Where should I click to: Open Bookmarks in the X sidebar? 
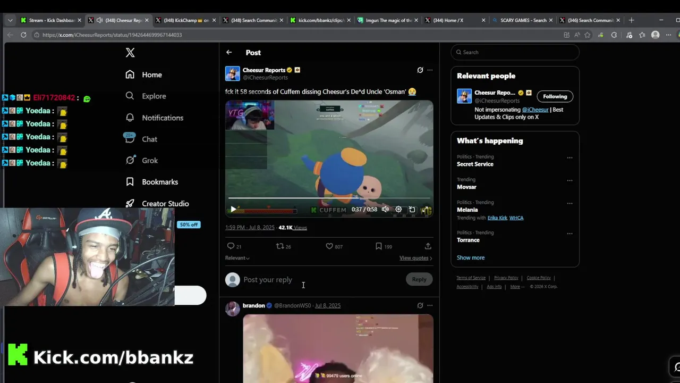pos(151,182)
